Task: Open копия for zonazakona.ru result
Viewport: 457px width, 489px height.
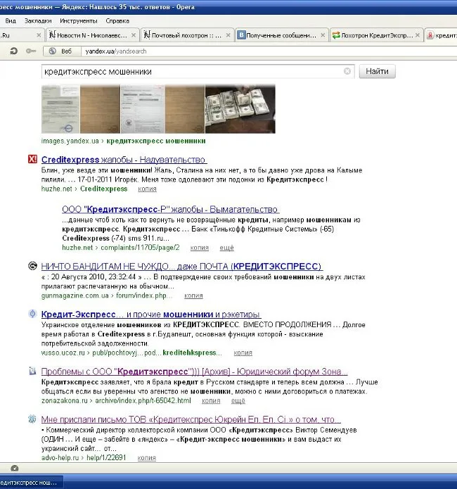Action: coord(211,401)
